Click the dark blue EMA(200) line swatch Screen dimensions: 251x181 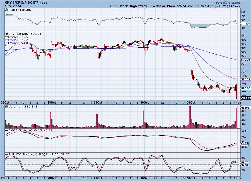click(x=7, y=43)
